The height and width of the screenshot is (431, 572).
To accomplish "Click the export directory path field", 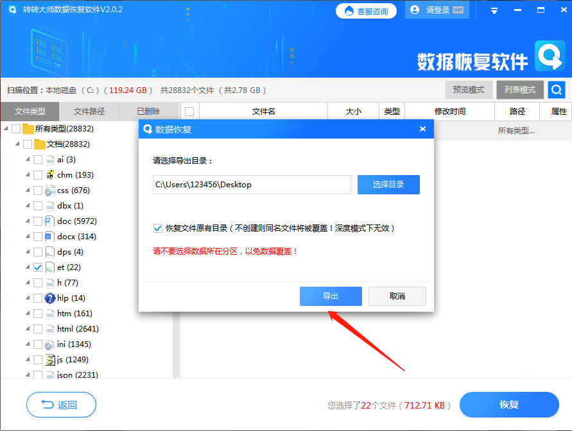I will coord(252,184).
